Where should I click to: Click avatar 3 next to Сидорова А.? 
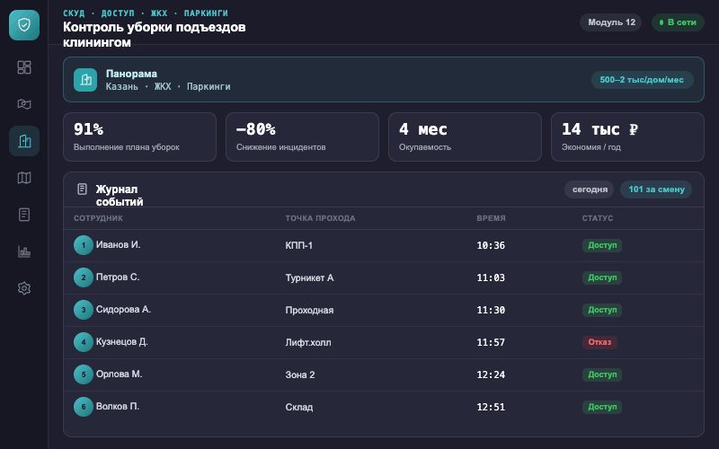point(84,310)
